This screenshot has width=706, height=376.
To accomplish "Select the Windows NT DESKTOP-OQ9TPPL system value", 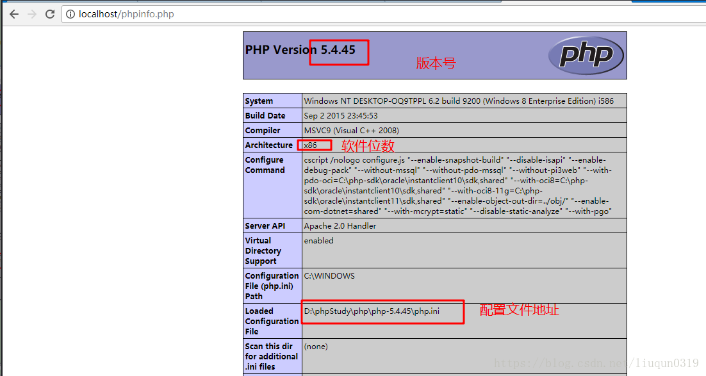I will pyautogui.click(x=459, y=101).
